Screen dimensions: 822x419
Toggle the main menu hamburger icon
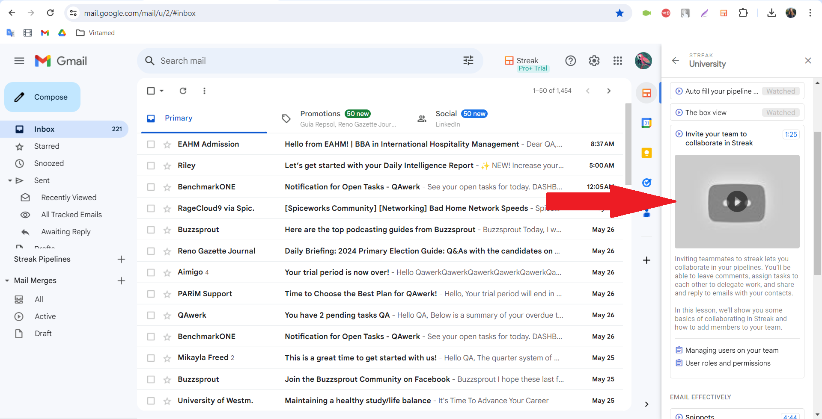[19, 61]
